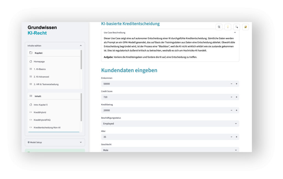Open the Beschäftigungsstatus dropdown
The width and height of the screenshot is (283, 179).
tap(170, 123)
